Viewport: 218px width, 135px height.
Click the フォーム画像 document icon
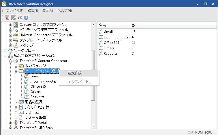[21, 118]
